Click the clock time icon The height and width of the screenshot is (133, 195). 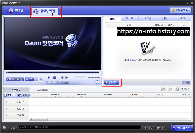(36, 79)
